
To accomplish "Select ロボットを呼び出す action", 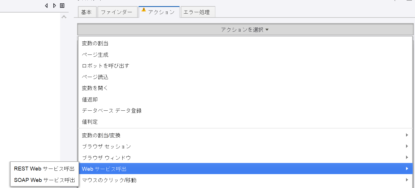I will click(245, 66).
